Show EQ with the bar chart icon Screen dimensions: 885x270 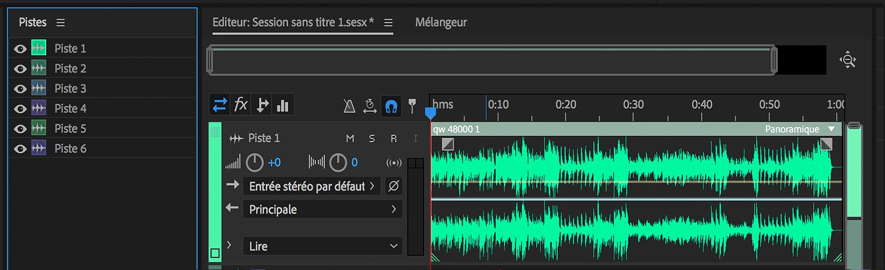[283, 105]
